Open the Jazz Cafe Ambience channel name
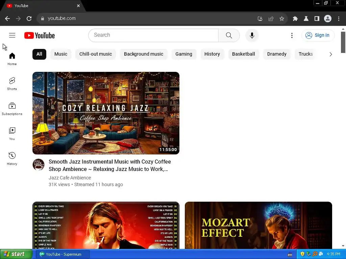The height and width of the screenshot is (259, 346). [70, 178]
